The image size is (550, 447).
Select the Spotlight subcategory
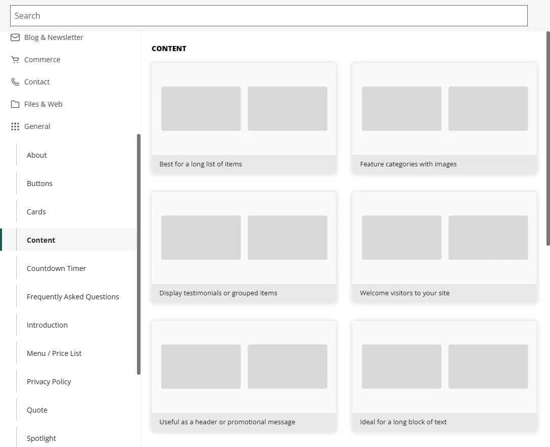tap(41, 438)
